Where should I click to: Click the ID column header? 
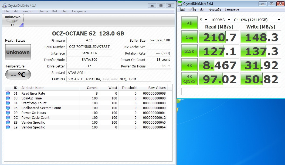pos(15,88)
